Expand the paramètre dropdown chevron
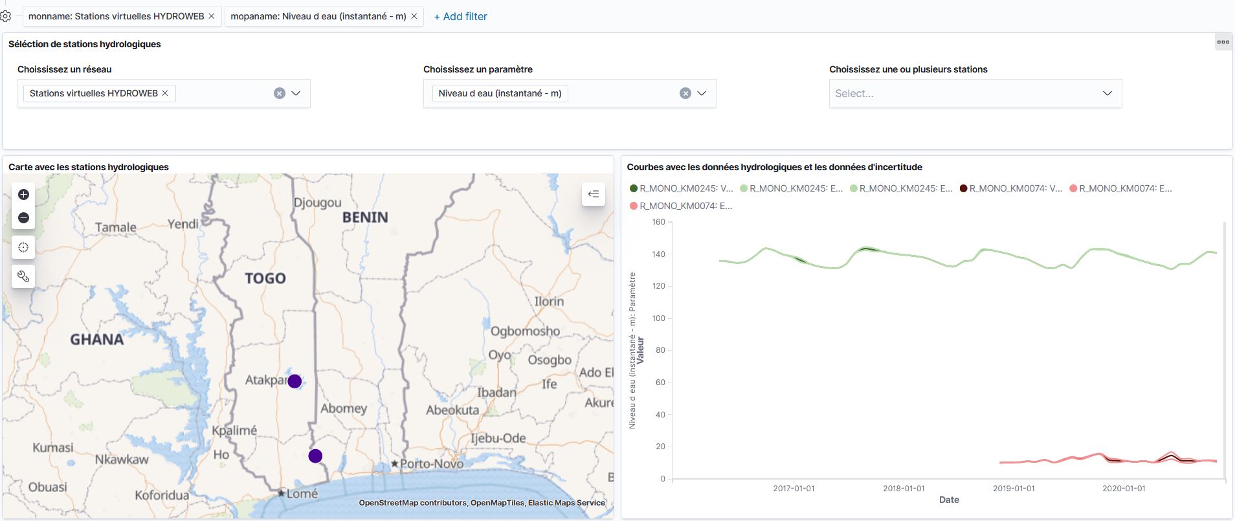Viewport: 1235px width, 521px height. click(x=702, y=93)
